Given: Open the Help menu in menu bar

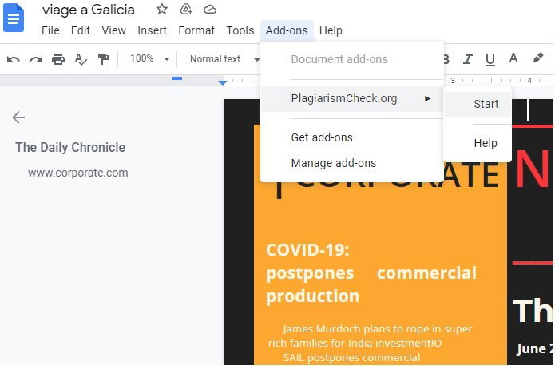Looking at the screenshot, I should tap(331, 30).
